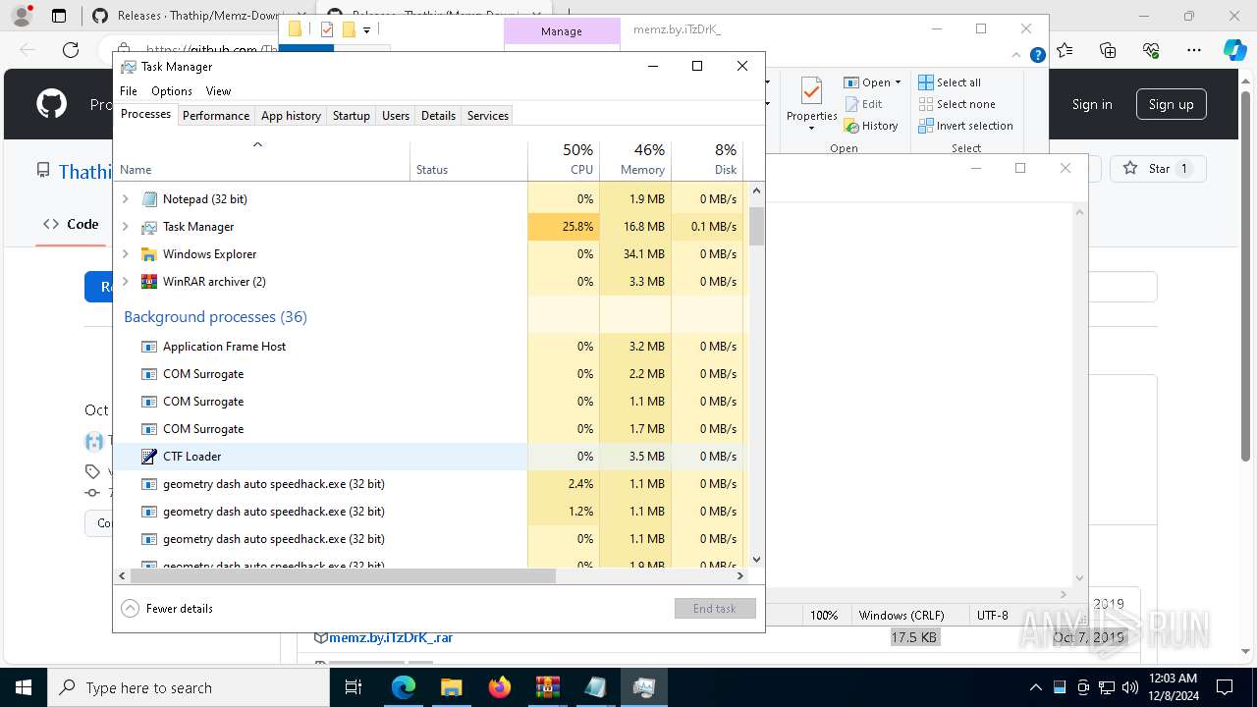The width and height of the screenshot is (1257, 707).
Task: Open the Properties dropdown arrow in ribbon
Action: pos(811,129)
